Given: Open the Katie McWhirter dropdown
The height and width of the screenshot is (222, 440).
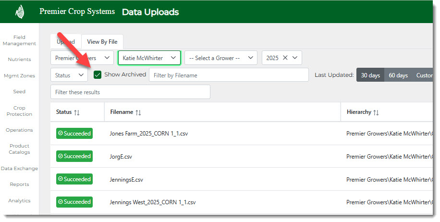Looking at the screenshot, I should point(149,58).
